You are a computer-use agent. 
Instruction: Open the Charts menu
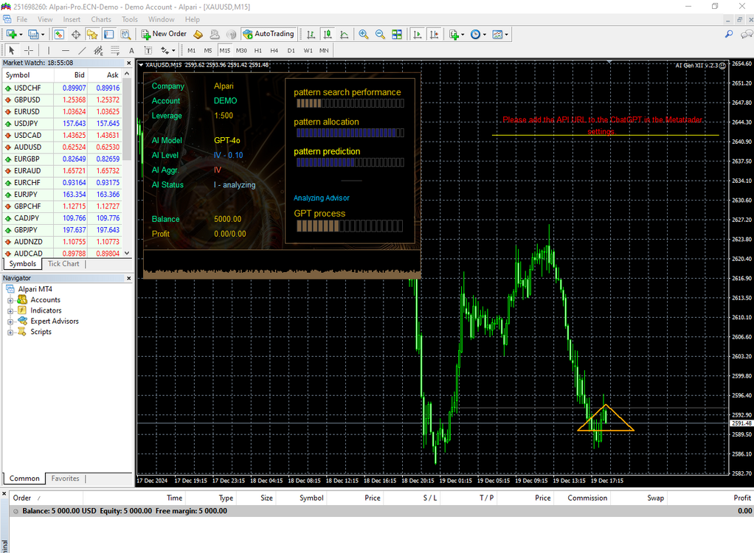click(101, 19)
